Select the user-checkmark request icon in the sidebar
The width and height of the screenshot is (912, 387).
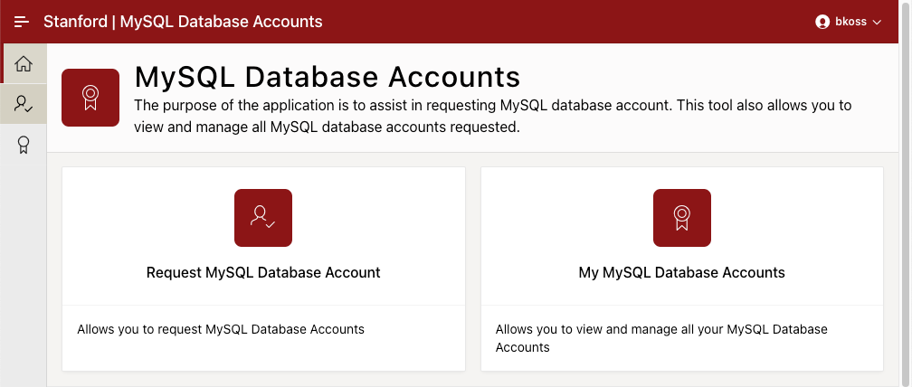24,104
